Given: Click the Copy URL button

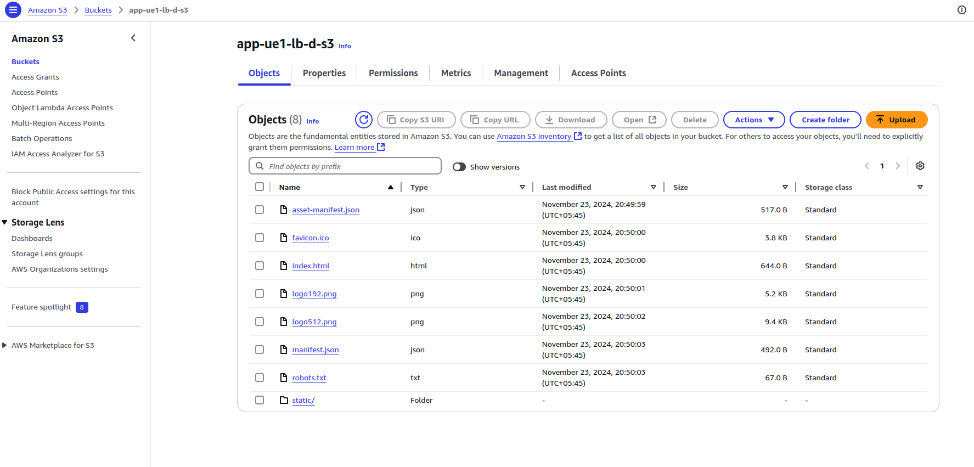Looking at the screenshot, I should [496, 120].
